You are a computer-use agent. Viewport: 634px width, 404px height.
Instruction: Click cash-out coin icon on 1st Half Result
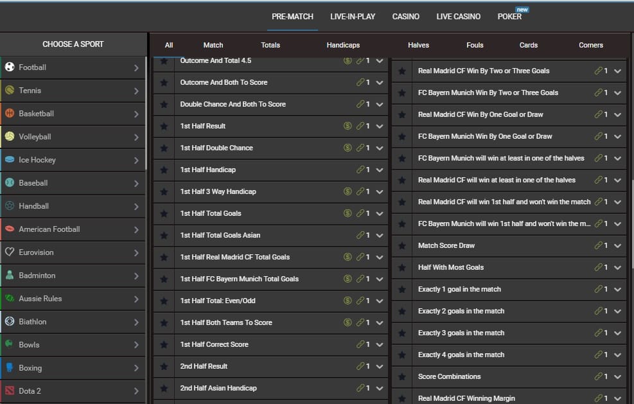point(348,126)
